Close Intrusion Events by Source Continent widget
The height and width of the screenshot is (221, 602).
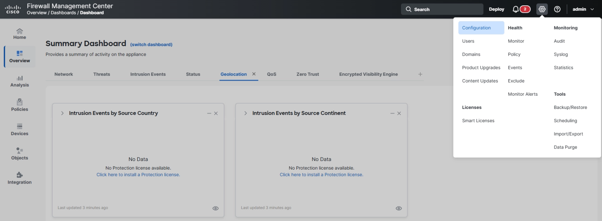[399, 113]
